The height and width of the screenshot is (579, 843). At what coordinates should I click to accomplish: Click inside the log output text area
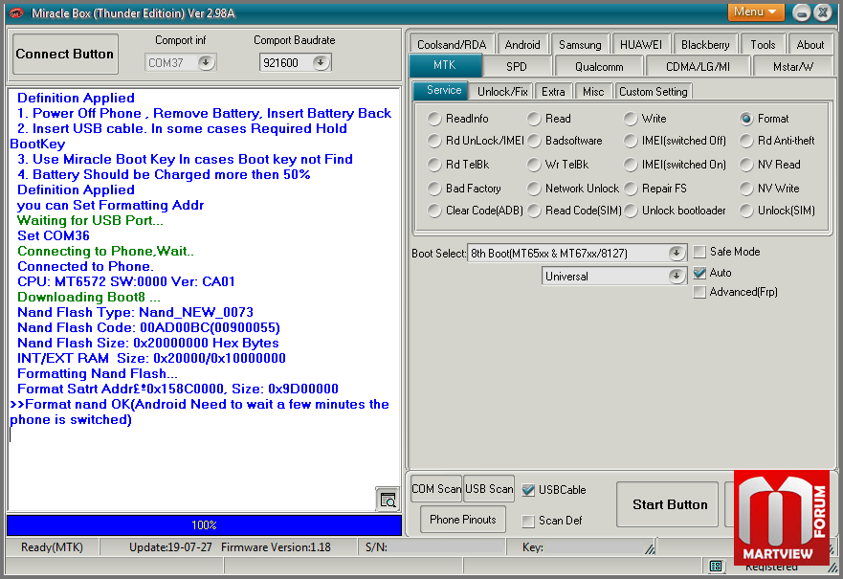(191, 459)
